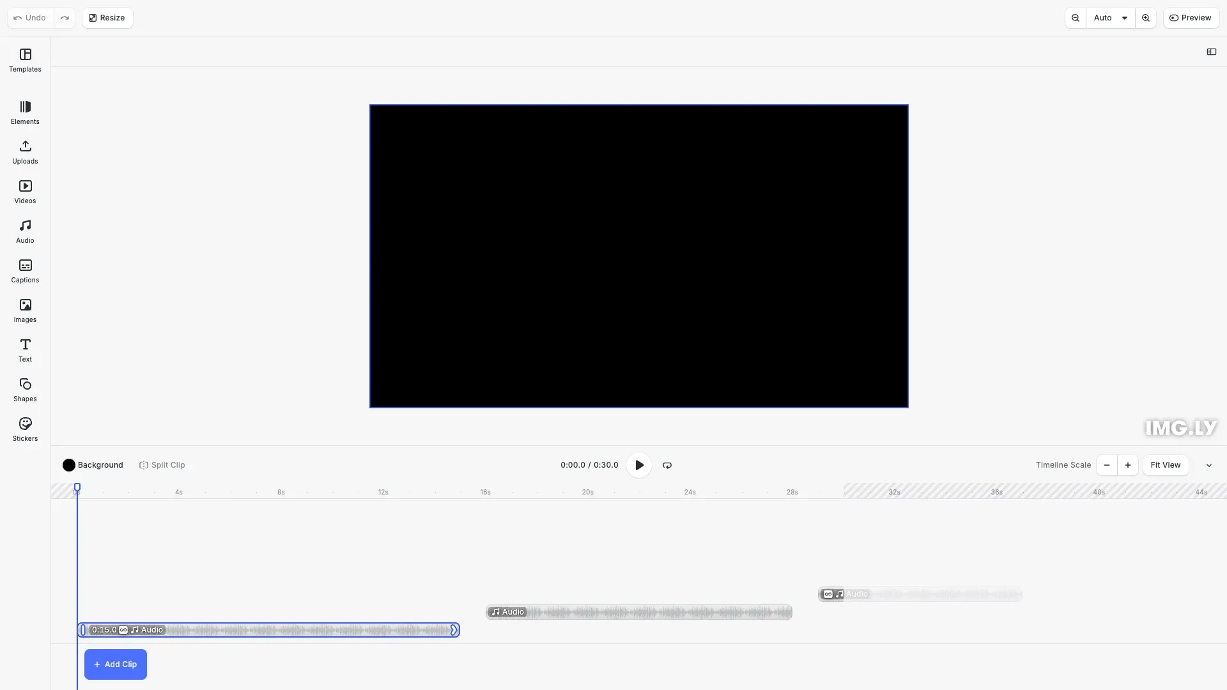
Task: Click the Add Clip button
Action: click(x=115, y=664)
